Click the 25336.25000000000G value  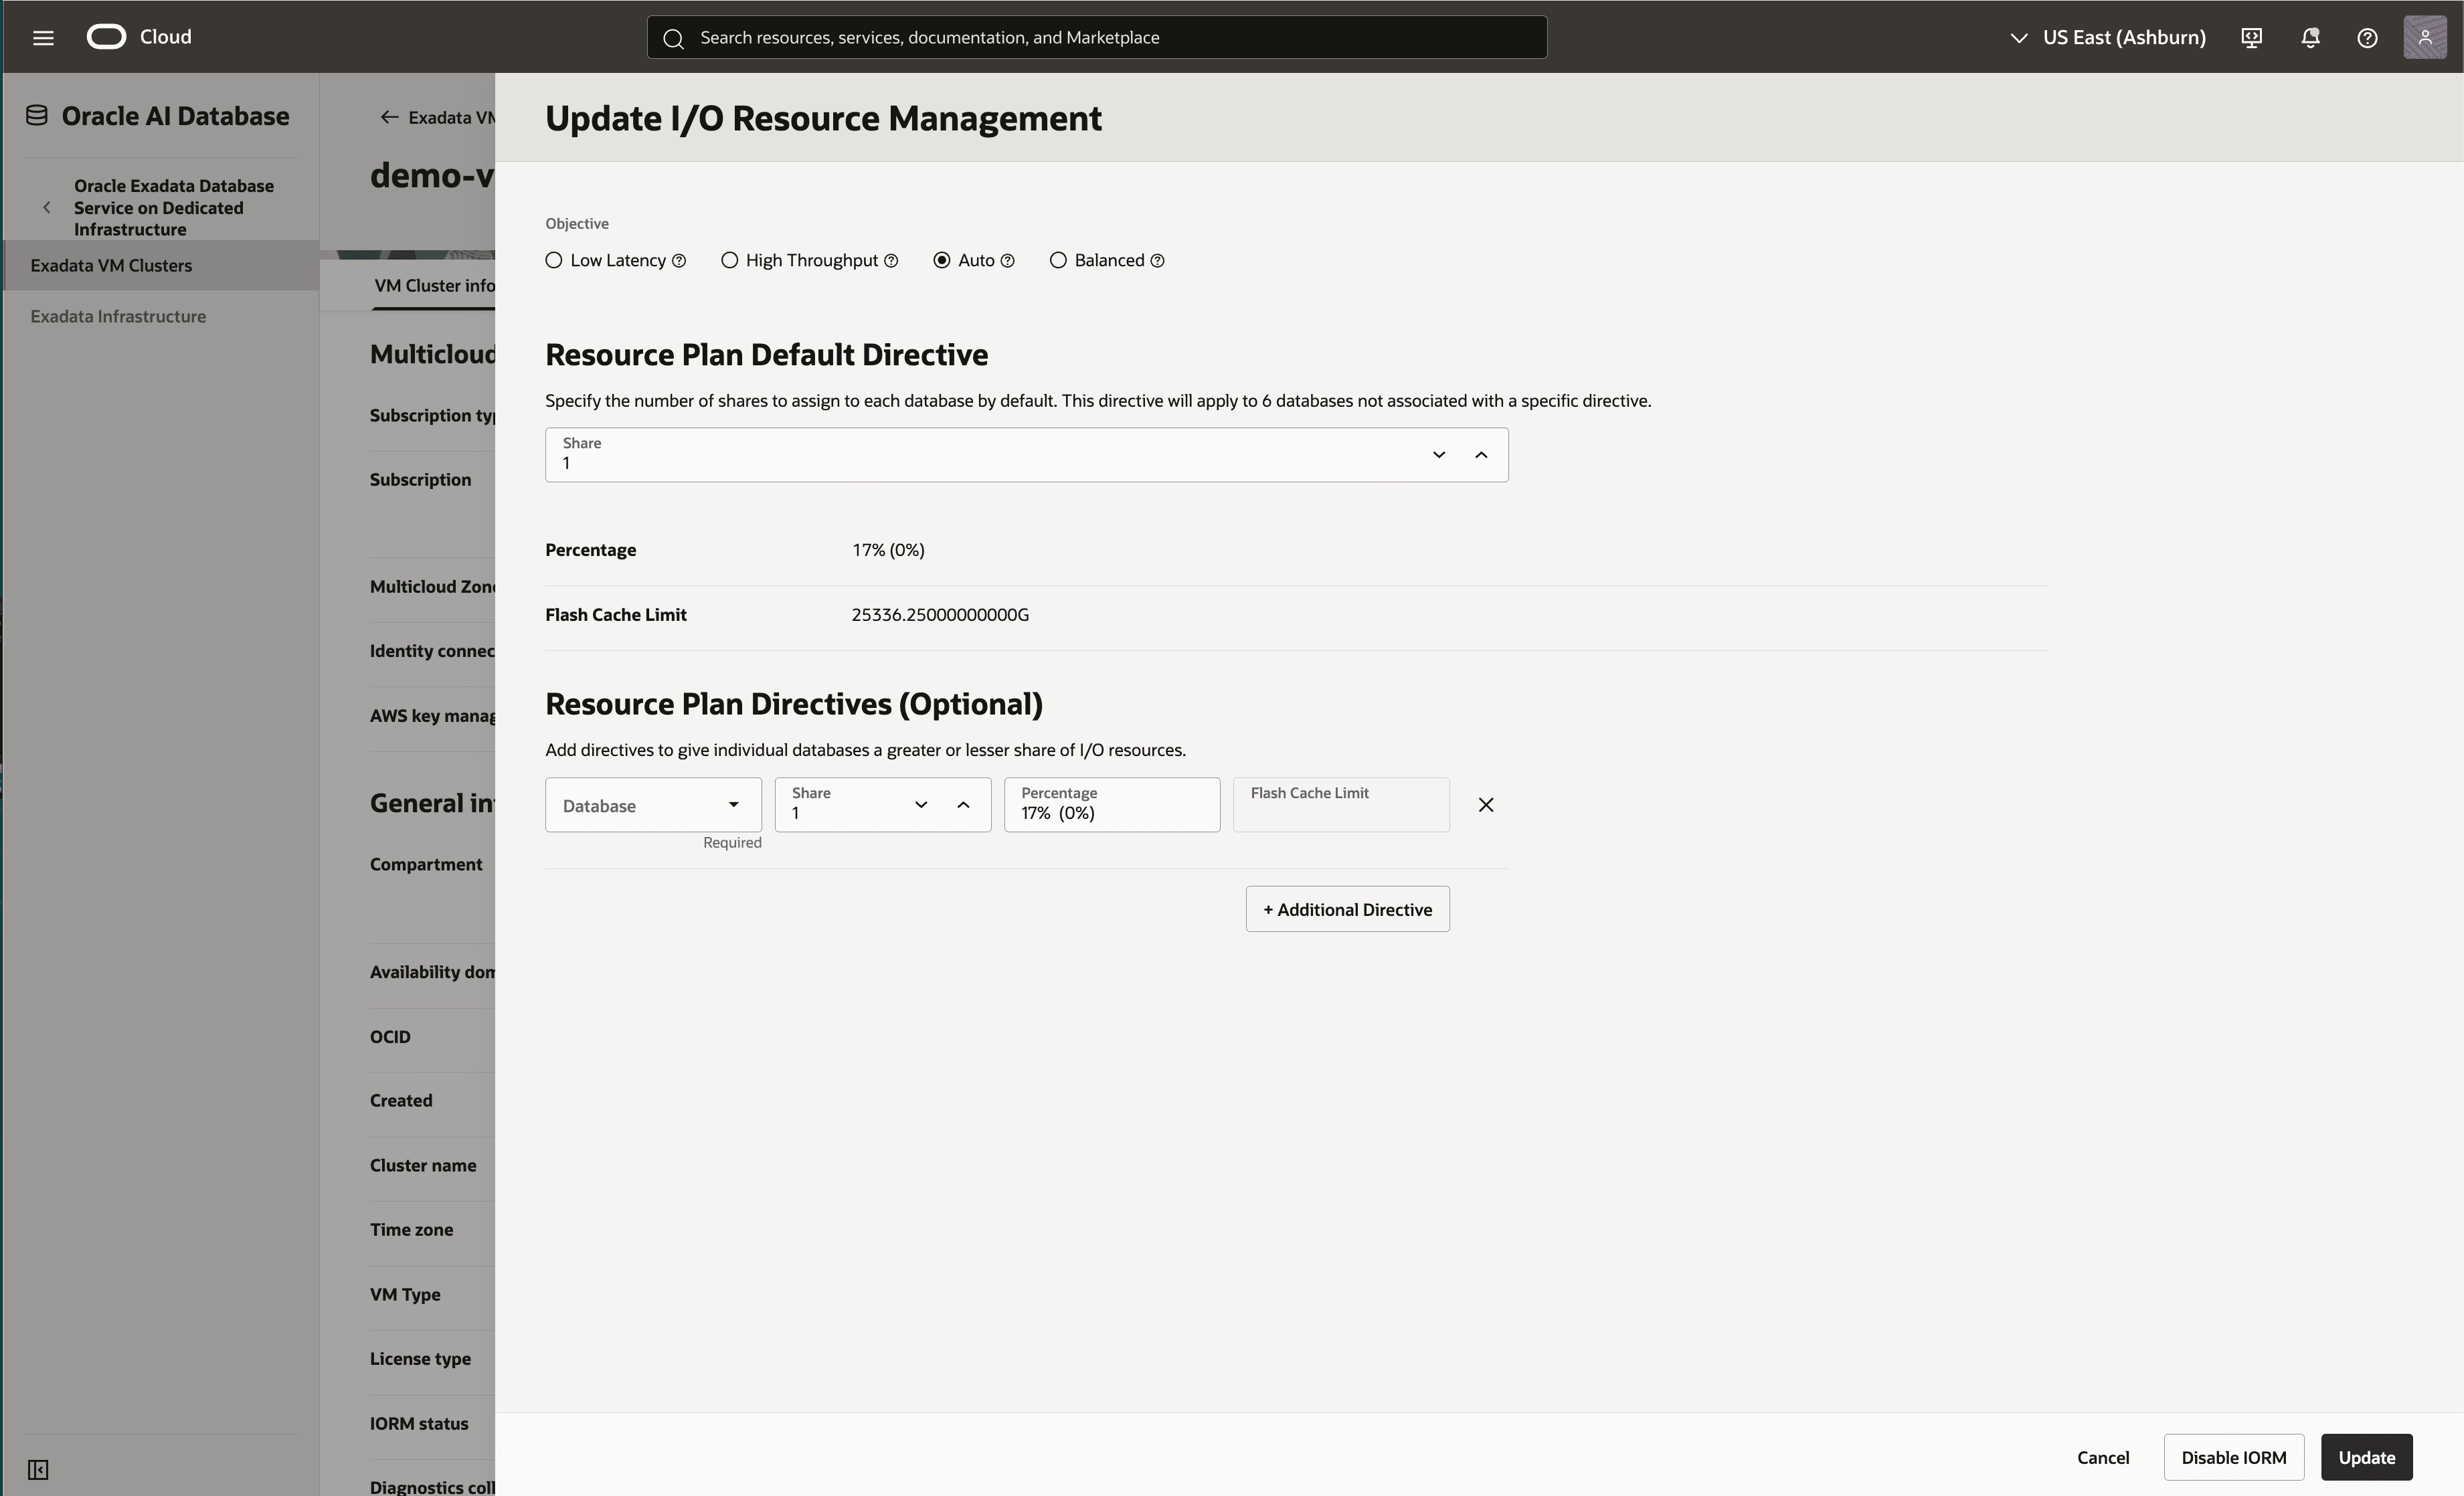(x=940, y=615)
